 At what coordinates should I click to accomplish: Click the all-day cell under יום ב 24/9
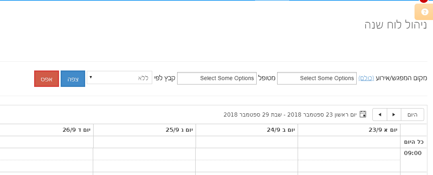(247, 142)
